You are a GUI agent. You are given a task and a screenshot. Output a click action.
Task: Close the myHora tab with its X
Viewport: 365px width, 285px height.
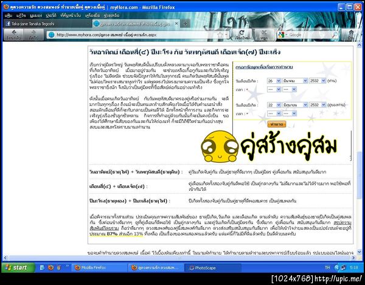[176, 24]
